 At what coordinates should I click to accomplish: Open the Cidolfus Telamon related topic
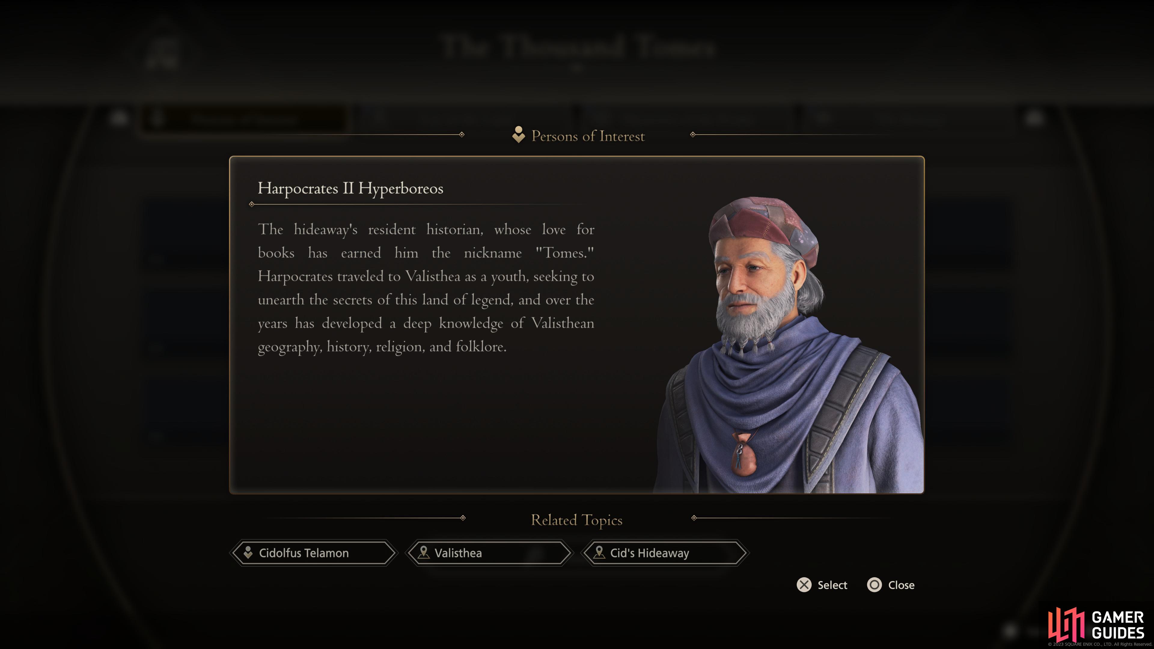coord(313,553)
